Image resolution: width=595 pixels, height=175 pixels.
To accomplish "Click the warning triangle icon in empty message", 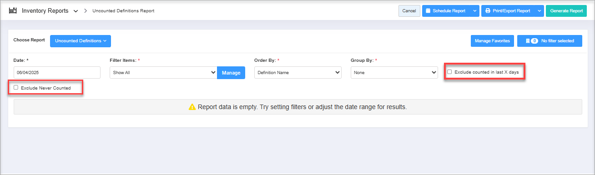I will 192,107.
